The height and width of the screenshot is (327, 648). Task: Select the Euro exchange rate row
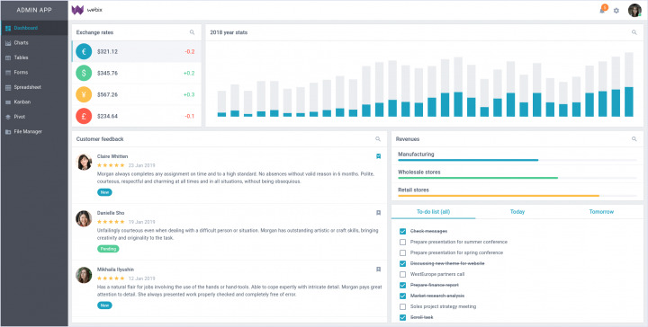pyautogui.click(x=137, y=51)
